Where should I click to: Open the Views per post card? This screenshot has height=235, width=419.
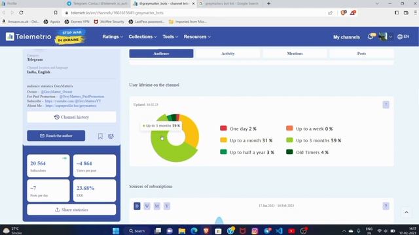[94, 166]
